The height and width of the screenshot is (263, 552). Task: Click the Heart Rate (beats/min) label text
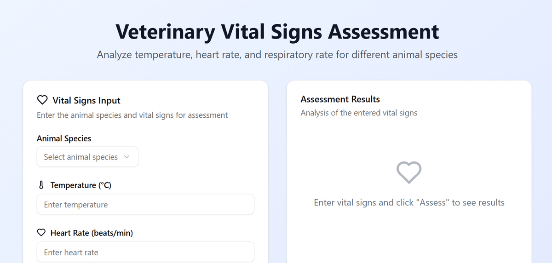click(x=92, y=233)
